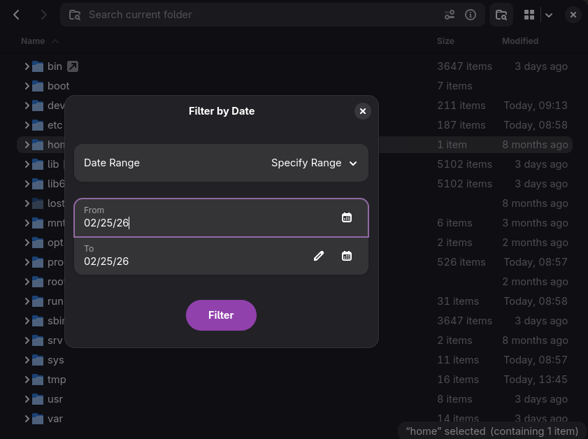
Task: Click the pencil edit icon in To row
Action: point(318,256)
